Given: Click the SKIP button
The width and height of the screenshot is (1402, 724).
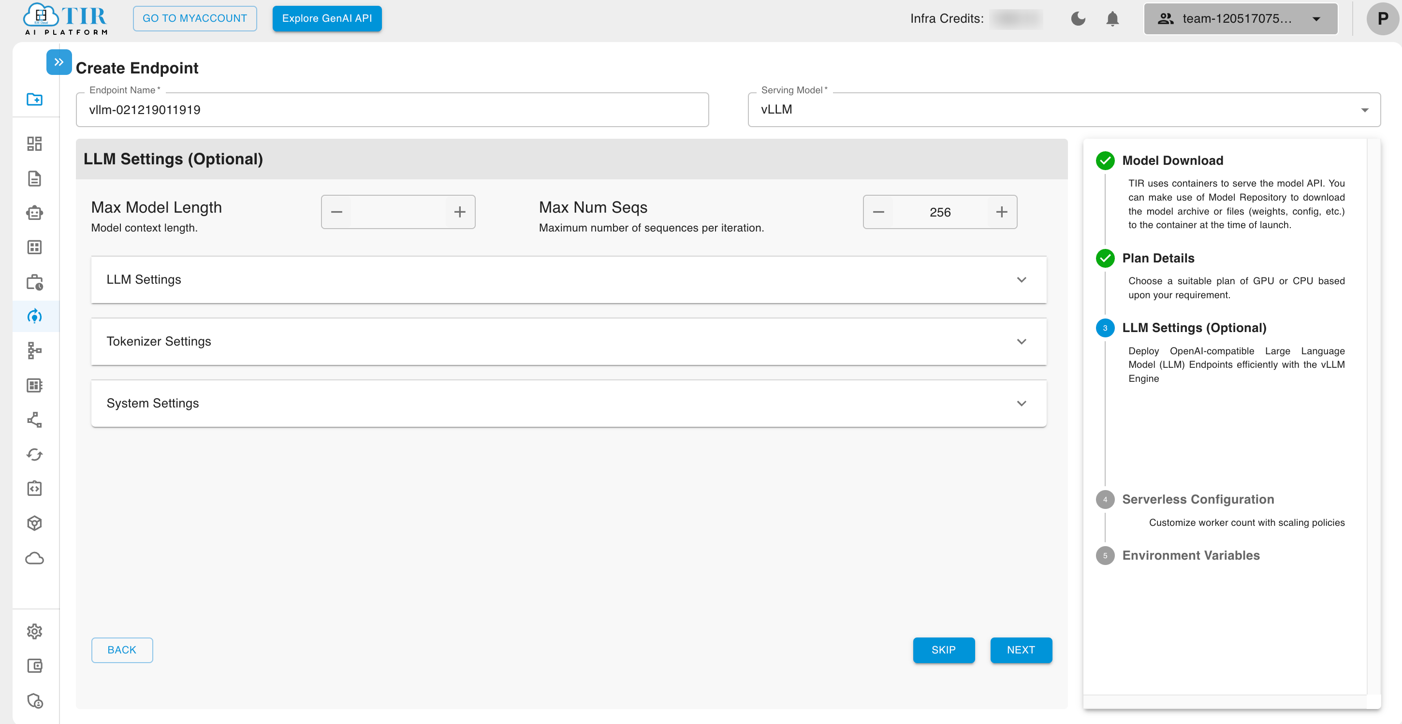Looking at the screenshot, I should tap(944, 650).
